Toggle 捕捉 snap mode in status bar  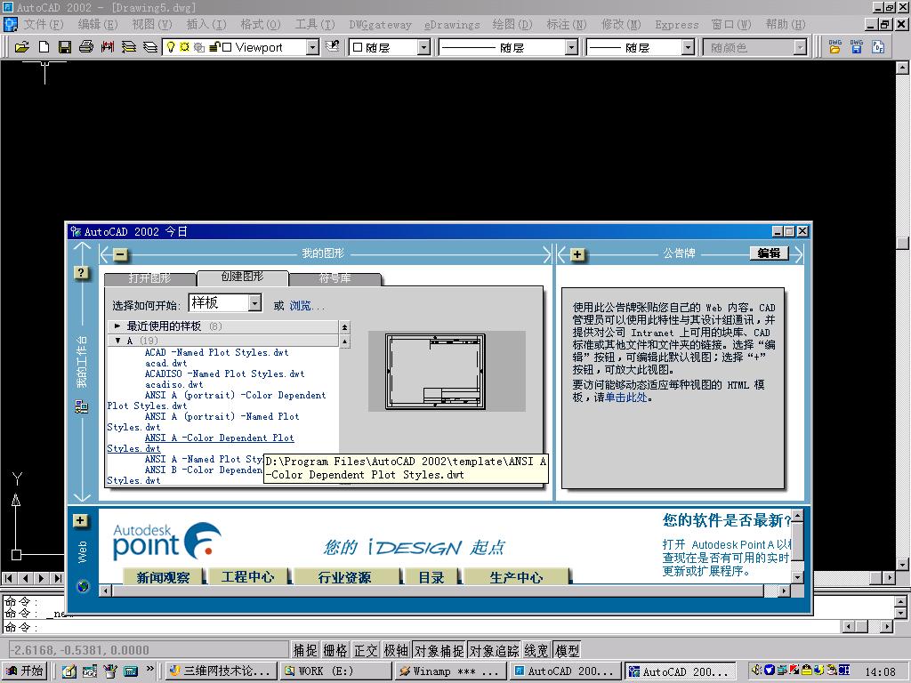305,650
